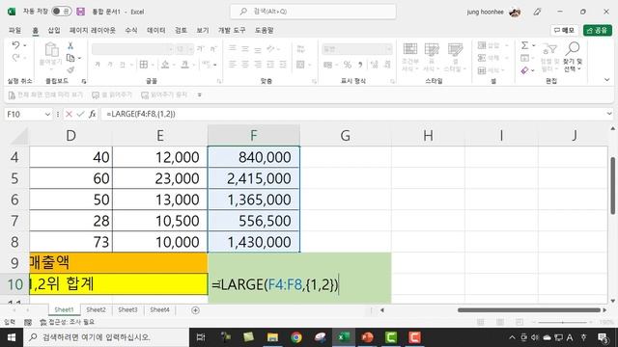
Task: Click the add new sheet plus icon
Action: tap(195, 310)
